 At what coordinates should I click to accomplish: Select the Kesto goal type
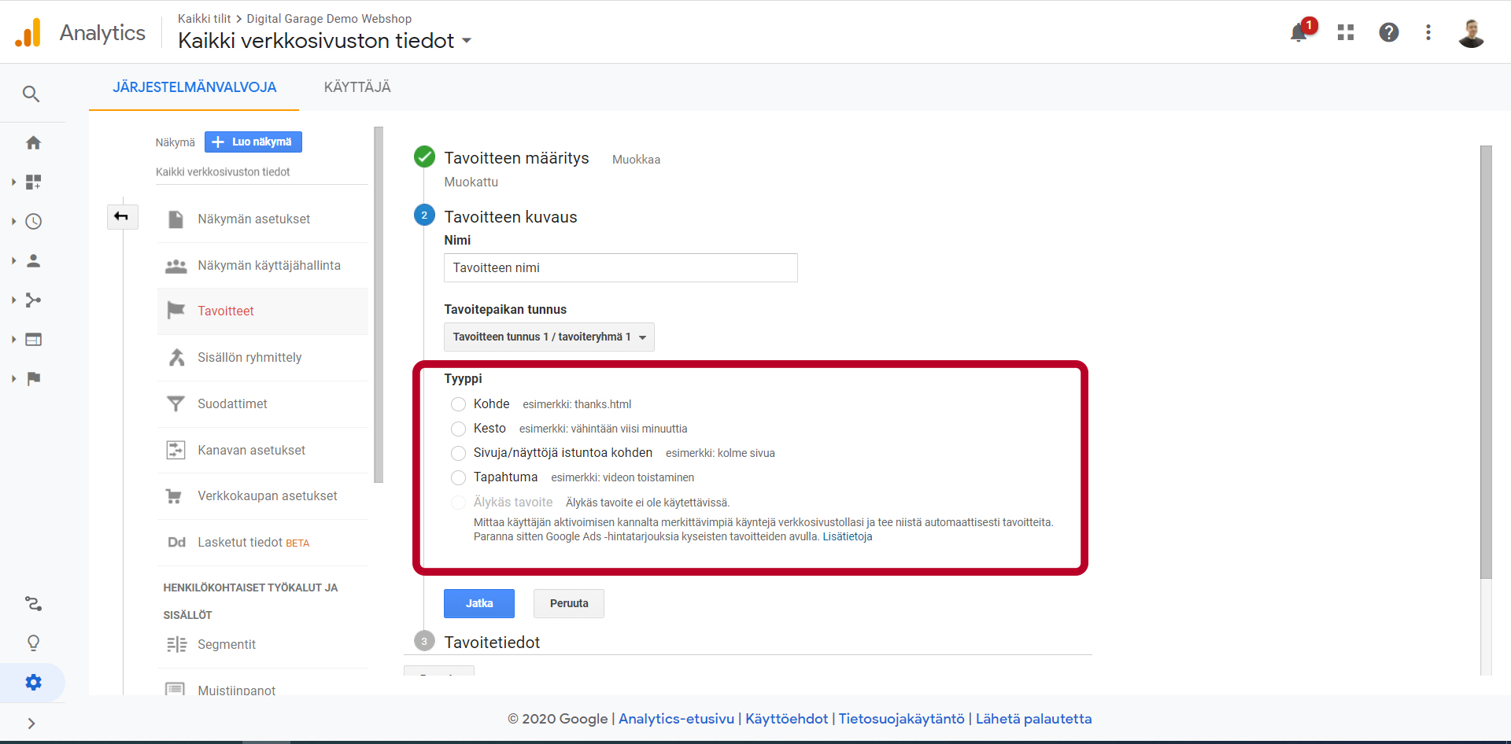[458, 429]
